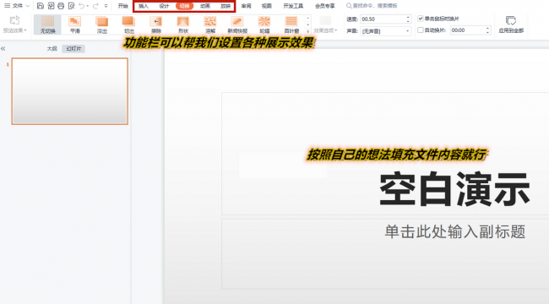
Task: Click the Undo arrow icon
Action: point(81,6)
